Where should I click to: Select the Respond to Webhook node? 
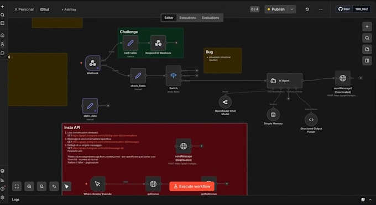coord(158,43)
